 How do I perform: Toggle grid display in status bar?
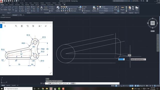point(116,86)
